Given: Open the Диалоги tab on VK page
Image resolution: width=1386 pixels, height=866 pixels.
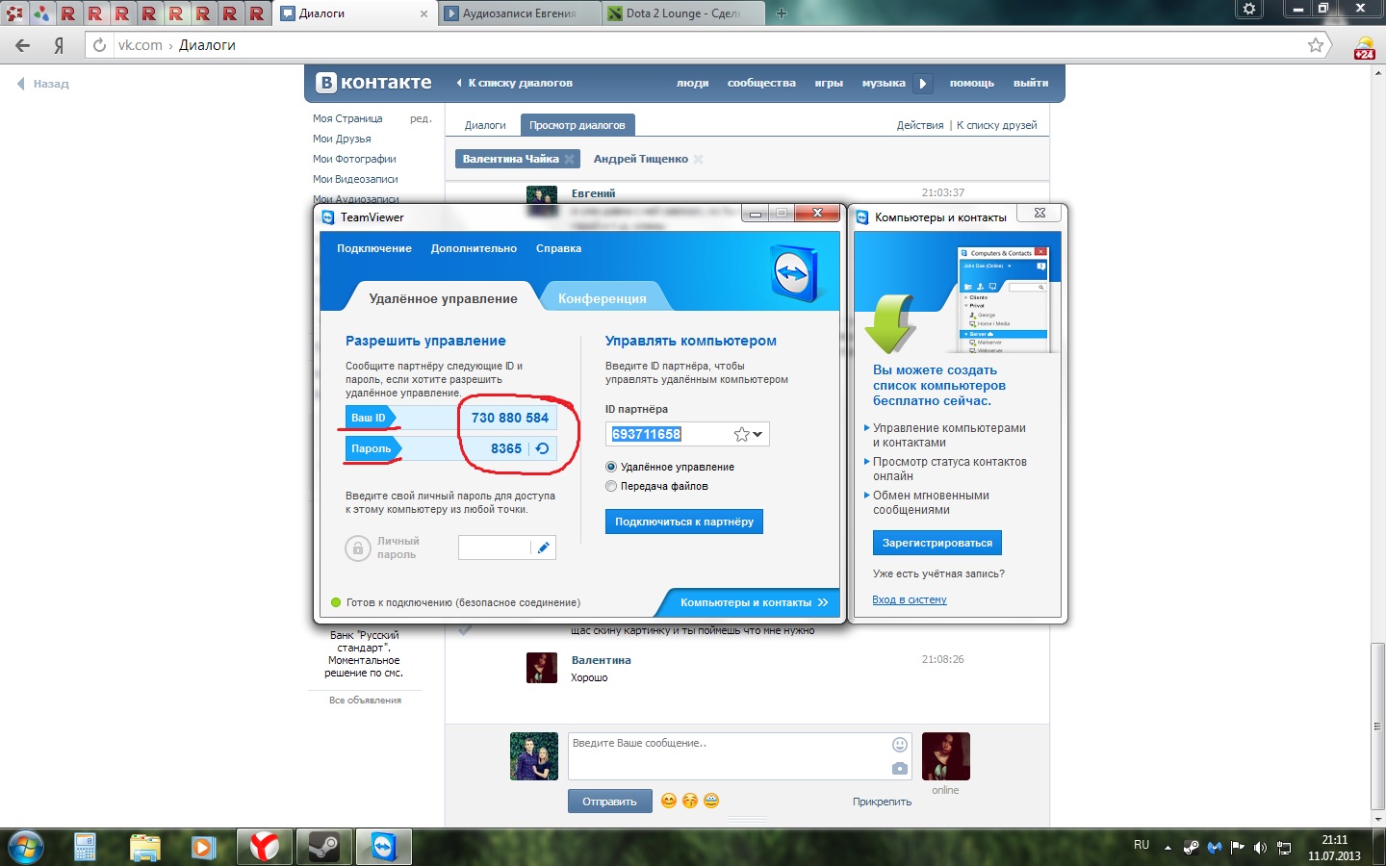Looking at the screenshot, I should tap(485, 125).
